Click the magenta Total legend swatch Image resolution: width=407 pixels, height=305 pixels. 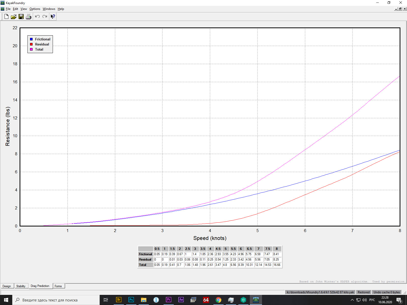click(x=32, y=49)
